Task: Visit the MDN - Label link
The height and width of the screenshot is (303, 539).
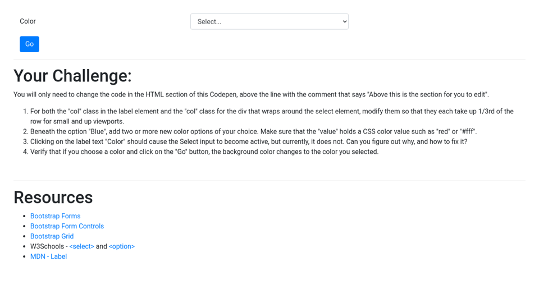Action: pos(48,256)
